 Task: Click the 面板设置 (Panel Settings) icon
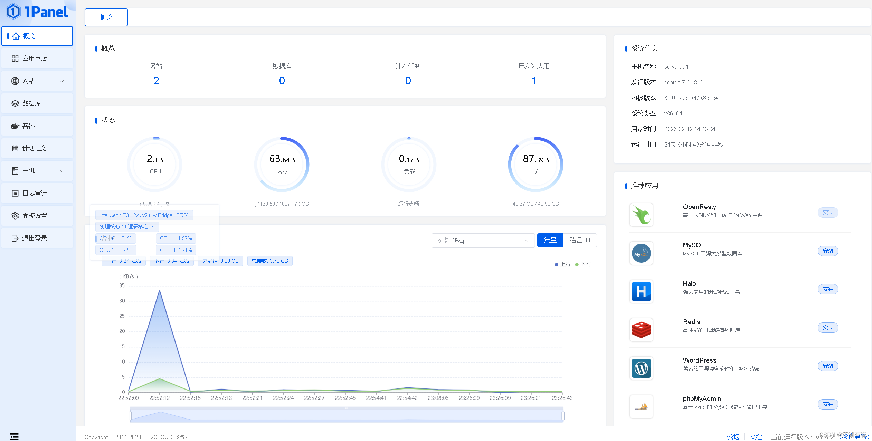coord(15,215)
